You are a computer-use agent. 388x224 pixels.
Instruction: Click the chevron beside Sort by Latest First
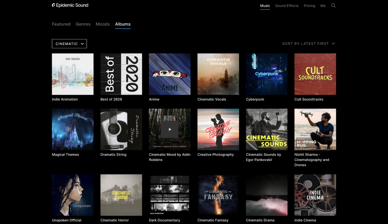click(x=333, y=43)
